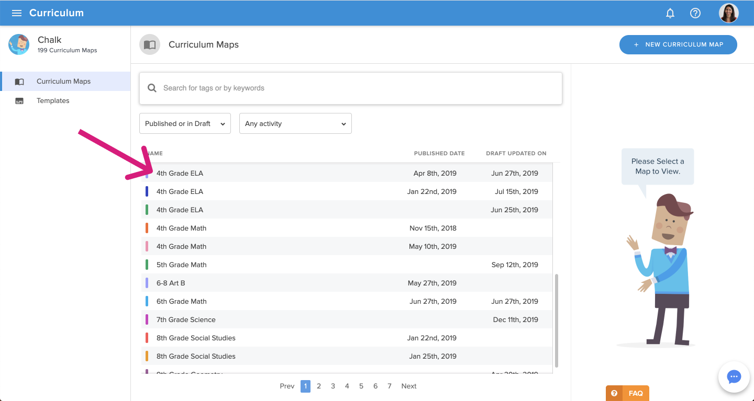The width and height of the screenshot is (754, 401).
Task: Open the Any activity dropdown
Action: [295, 123]
